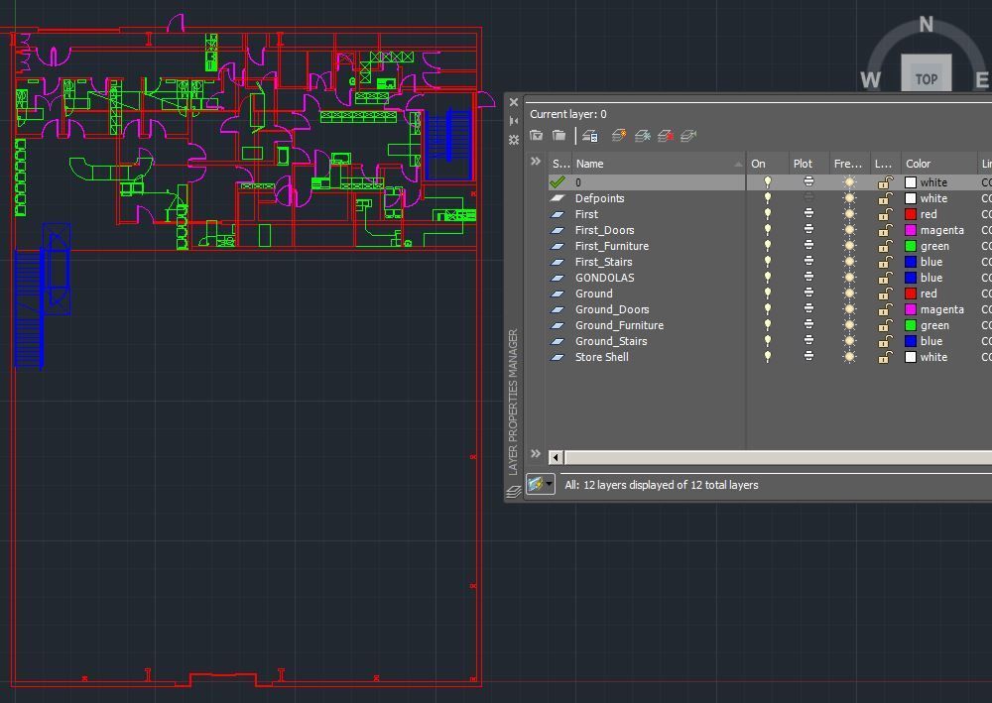Image resolution: width=992 pixels, height=703 pixels.
Task: Delete the selected layer with the Delete Layer icon
Action: tap(665, 135)
